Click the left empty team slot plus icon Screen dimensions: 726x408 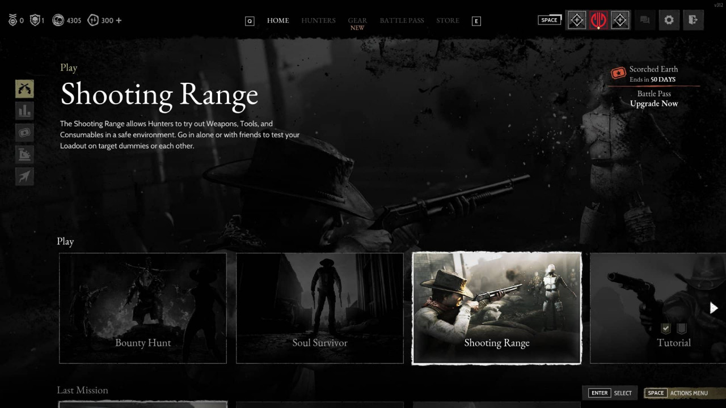tap(577, 20)
